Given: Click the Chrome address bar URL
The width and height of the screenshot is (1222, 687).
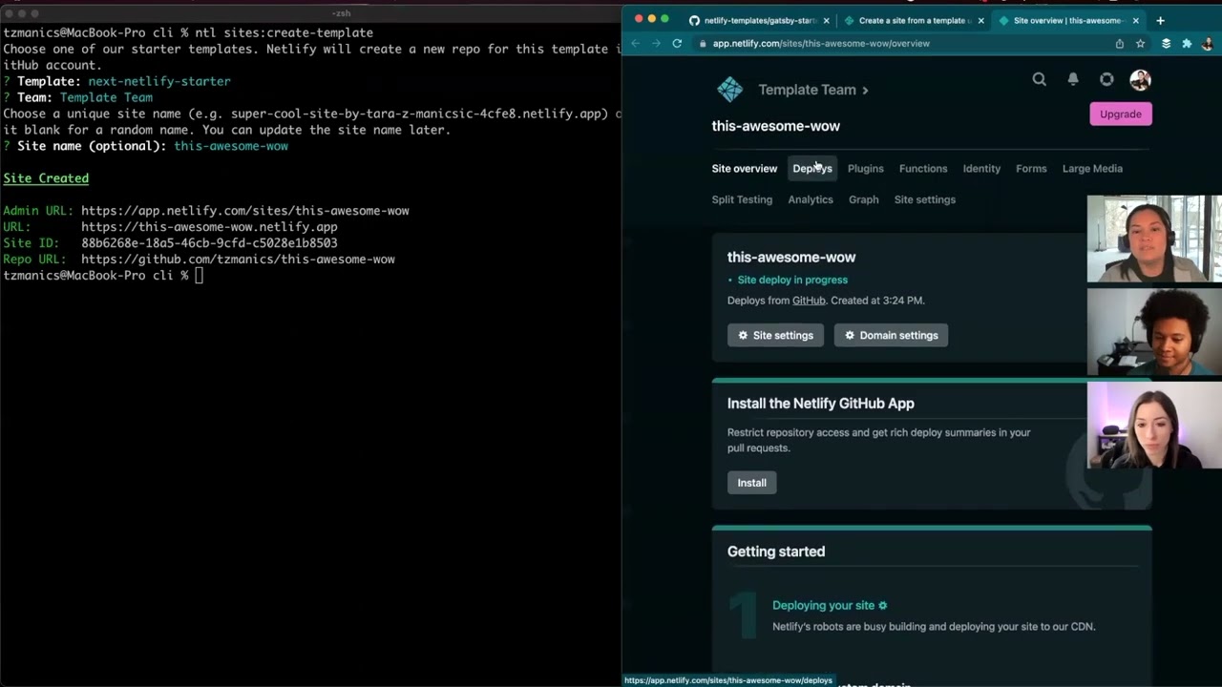Looking at the screenshot, I should pos(821,43).
